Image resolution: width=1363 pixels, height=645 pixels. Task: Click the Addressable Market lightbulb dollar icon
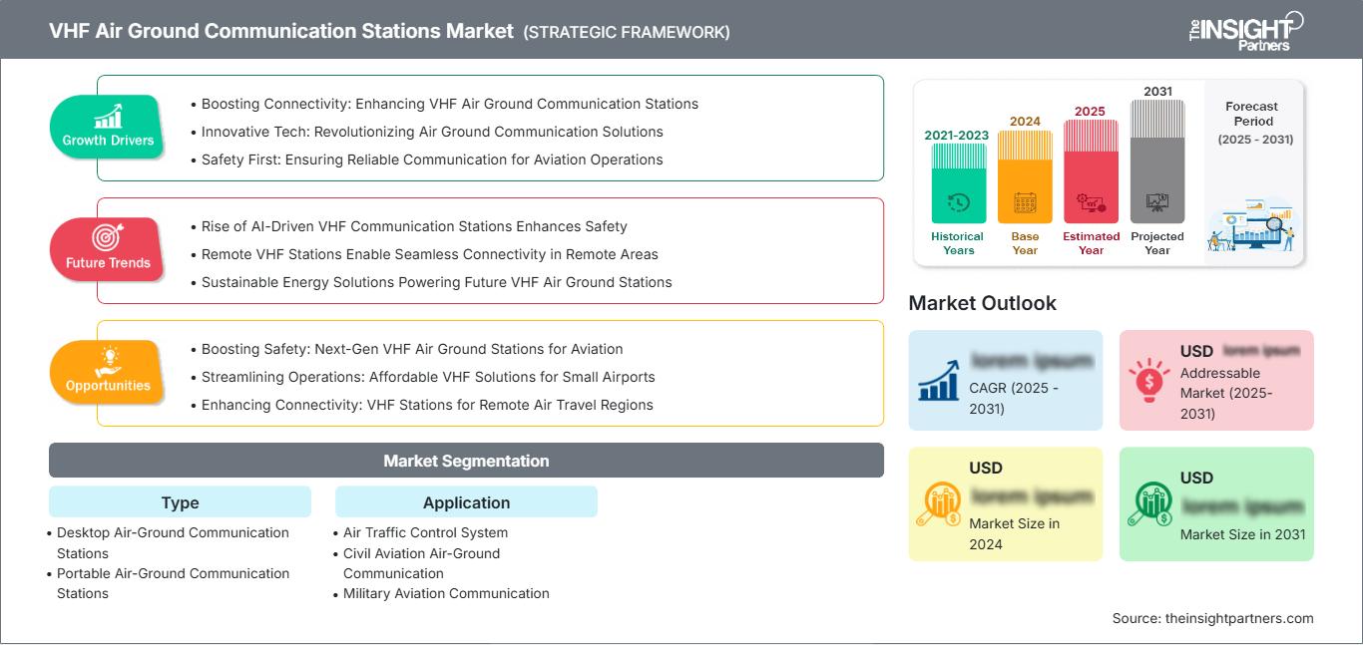1148,379
